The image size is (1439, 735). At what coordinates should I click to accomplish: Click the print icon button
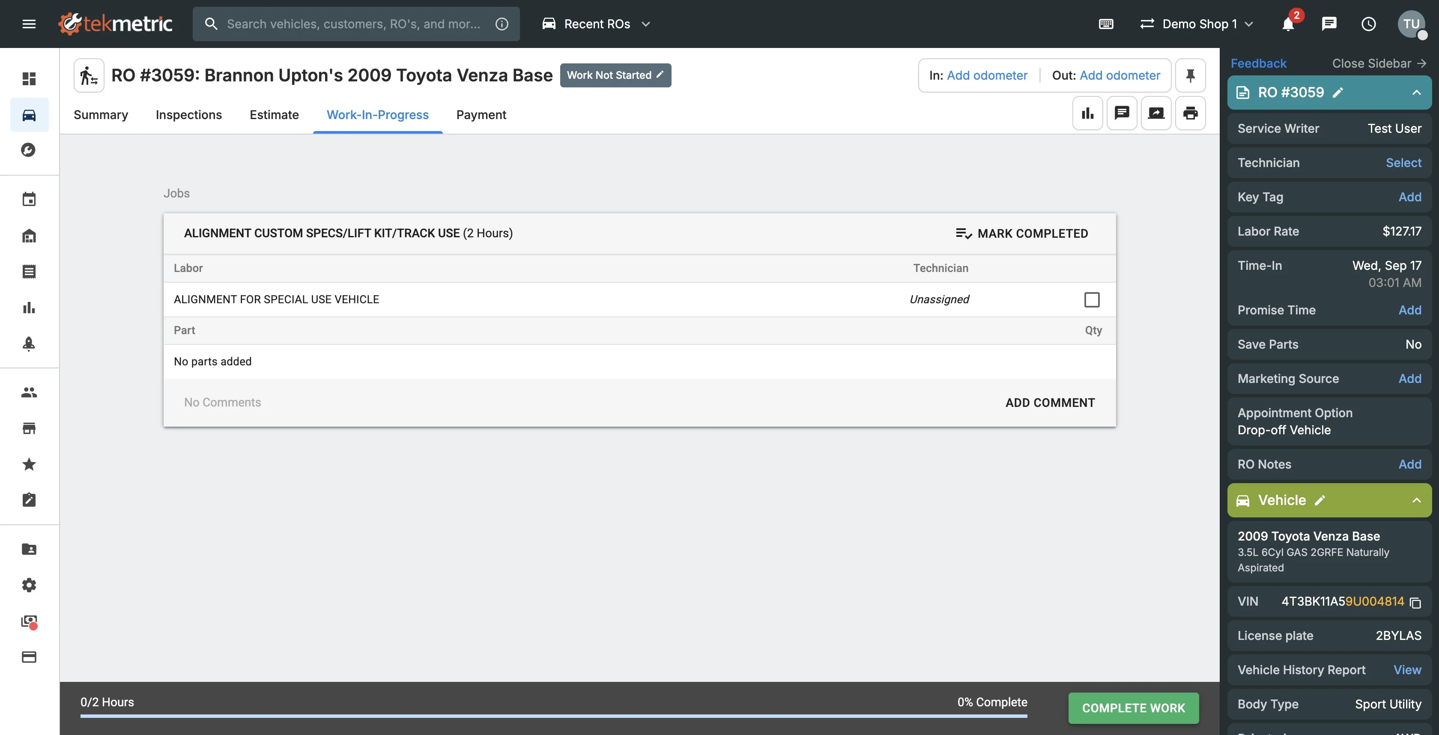[x=1190, y=114]
